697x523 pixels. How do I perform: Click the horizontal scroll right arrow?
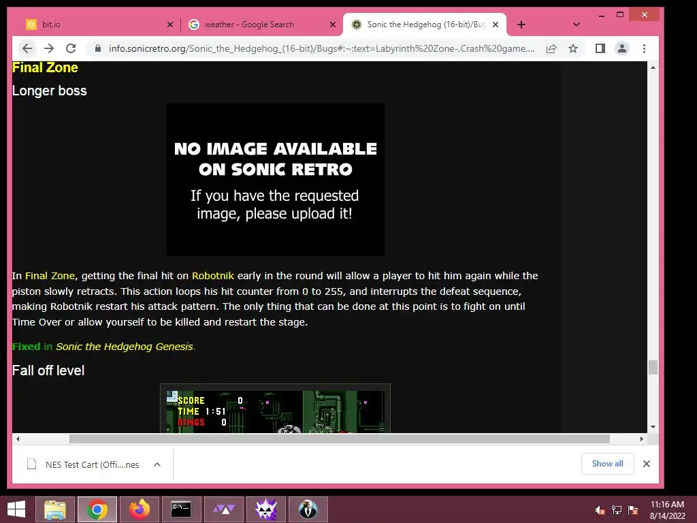(x=641, y=439)
